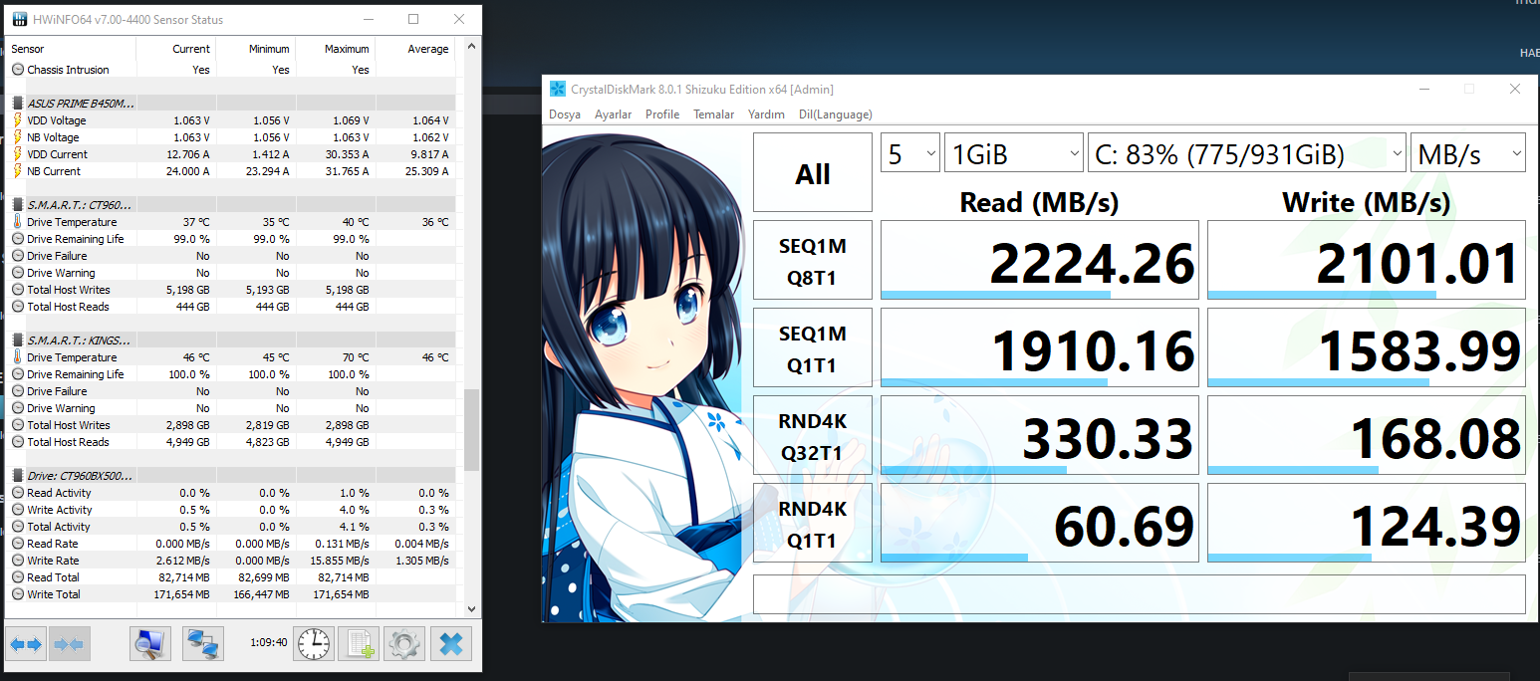Click the lightning icon beside VDD Voltage
1540x681 pixels.
point(18,120)
